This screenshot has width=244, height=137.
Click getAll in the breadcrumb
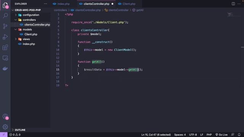pos(140,10)
